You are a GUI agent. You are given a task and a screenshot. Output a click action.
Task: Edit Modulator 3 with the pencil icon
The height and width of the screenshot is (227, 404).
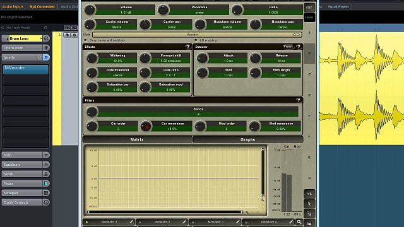(x=237, y=221)
